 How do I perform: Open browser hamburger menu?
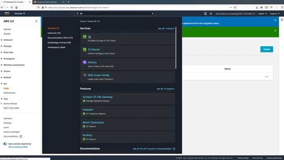coord(282,8)
